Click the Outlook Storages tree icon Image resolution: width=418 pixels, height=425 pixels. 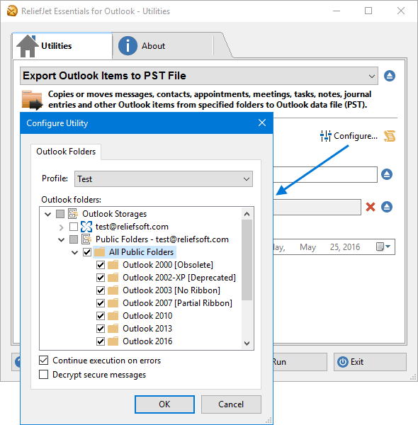click(73, 214)
